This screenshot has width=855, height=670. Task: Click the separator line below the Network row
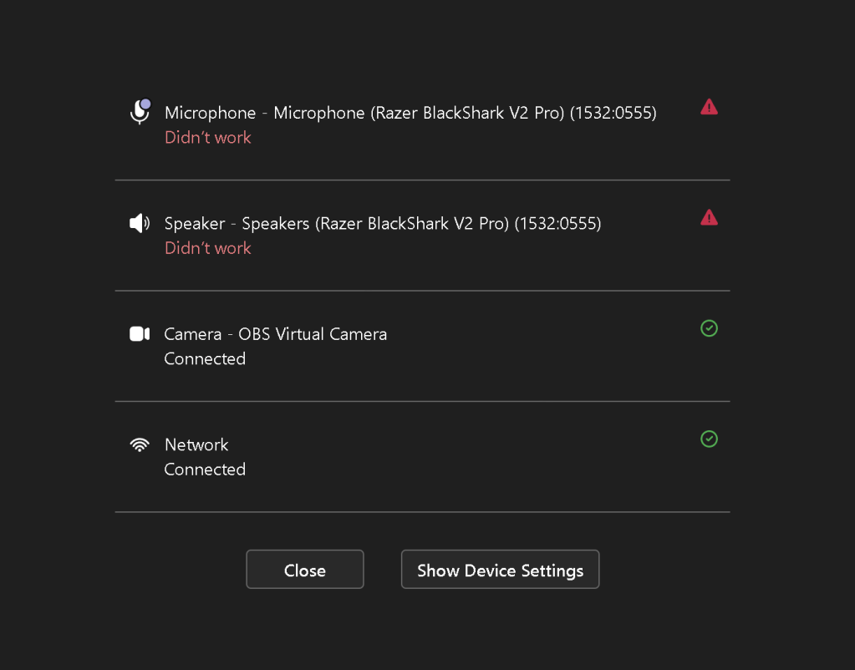pyautogui.click(x=423, y=512)
